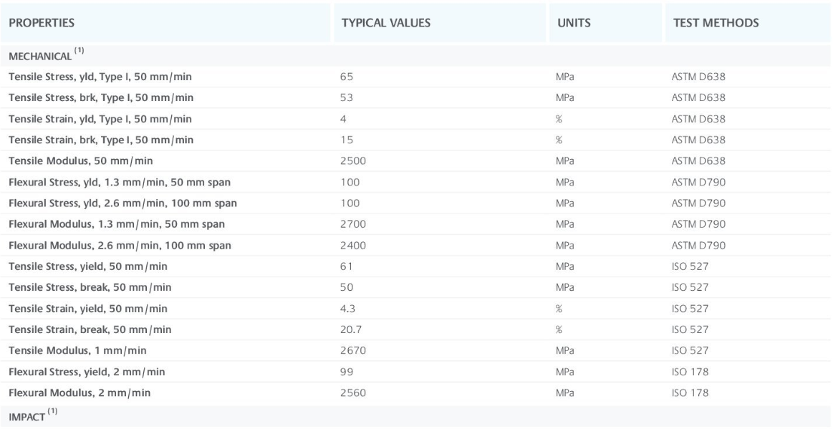Click ISO 178 method for Flexural Modulus
This screenshot has width=833, height=429.
point(690,393)
